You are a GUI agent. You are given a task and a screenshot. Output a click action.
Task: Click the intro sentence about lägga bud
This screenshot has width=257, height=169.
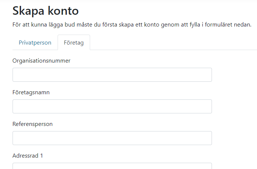coord(132,25)
